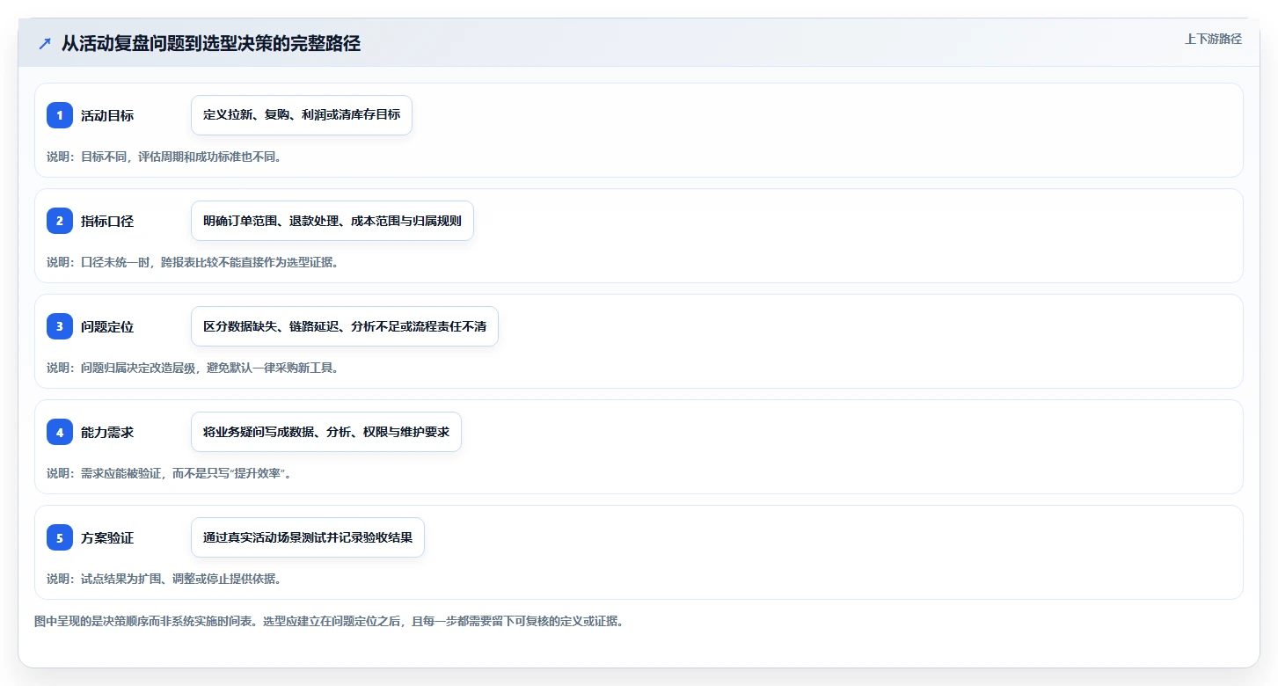Click the arrow icon beside the title

coord(45,44)
